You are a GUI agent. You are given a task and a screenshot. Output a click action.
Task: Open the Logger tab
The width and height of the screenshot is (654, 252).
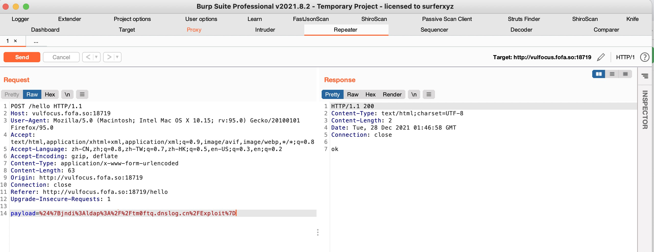click(20, 19)
